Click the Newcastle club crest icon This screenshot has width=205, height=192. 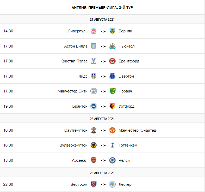[113, 46]
